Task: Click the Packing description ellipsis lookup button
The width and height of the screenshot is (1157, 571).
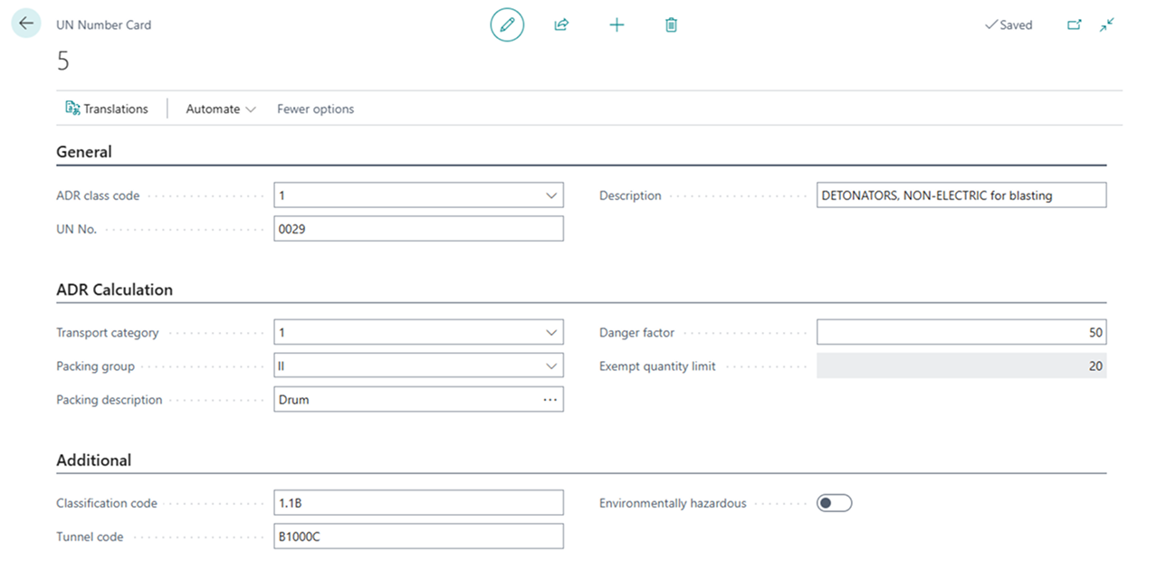Action: click(550, 400)
